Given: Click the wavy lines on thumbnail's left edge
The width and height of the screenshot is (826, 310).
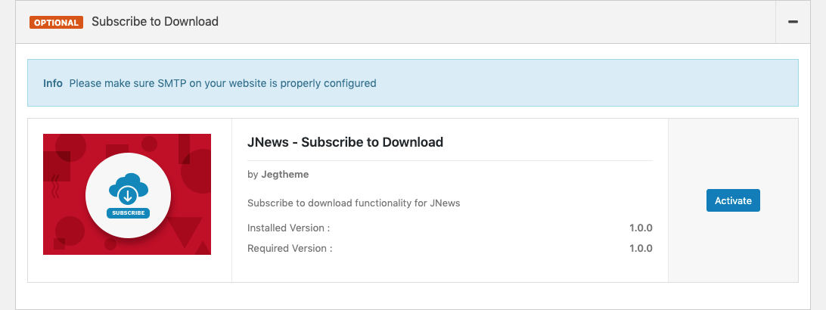Looking at the screenshot, I should (x=55, y=186).
